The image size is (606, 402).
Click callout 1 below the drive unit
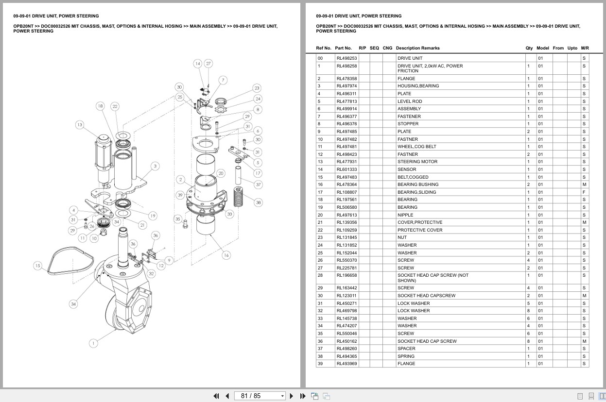pyautogui.click(x=93, y=343)
